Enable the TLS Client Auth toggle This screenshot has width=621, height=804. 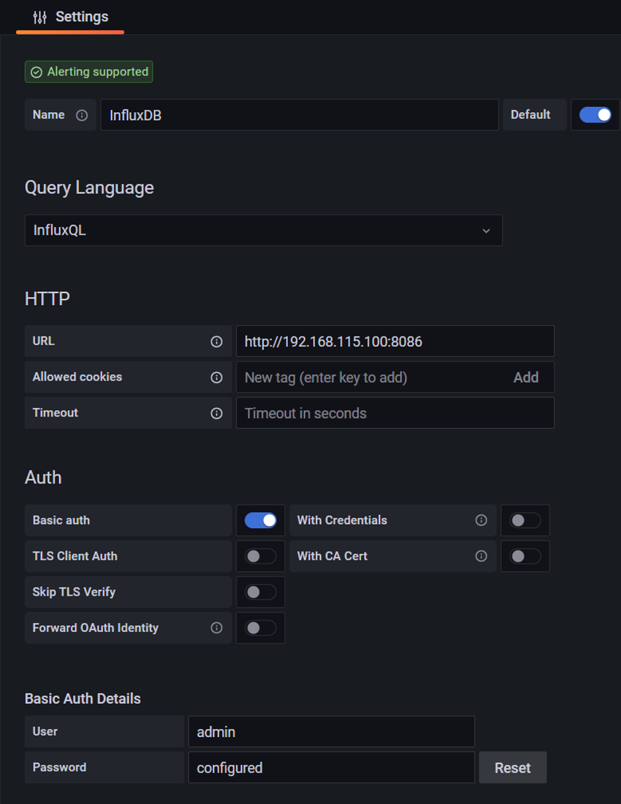260,556
